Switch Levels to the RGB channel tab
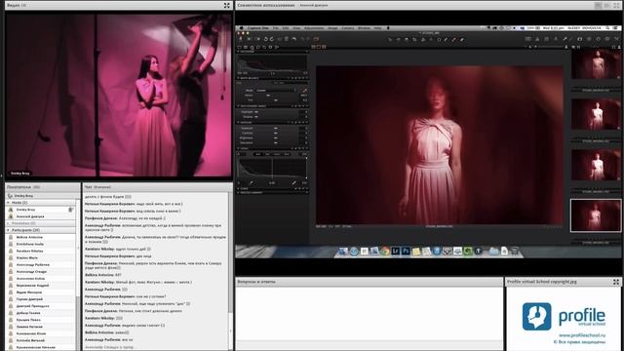The width and height of the screenshot is (624, 351). point(257,154)
